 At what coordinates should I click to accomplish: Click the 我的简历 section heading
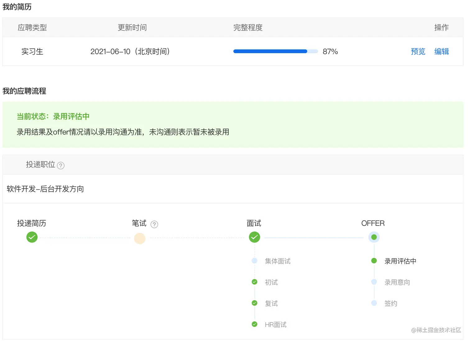coord(17,7)
